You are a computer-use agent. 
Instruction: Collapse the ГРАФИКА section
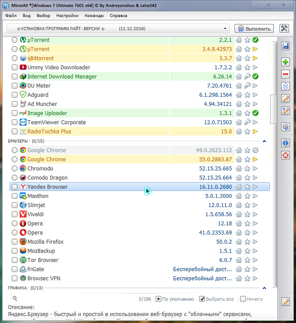tap(264, 288)
